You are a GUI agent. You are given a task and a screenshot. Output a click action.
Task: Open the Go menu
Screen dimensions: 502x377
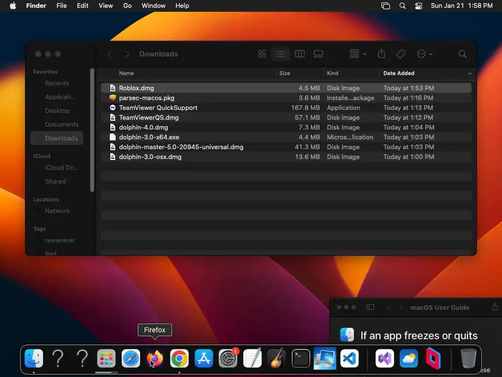click(x=127, y=6)
